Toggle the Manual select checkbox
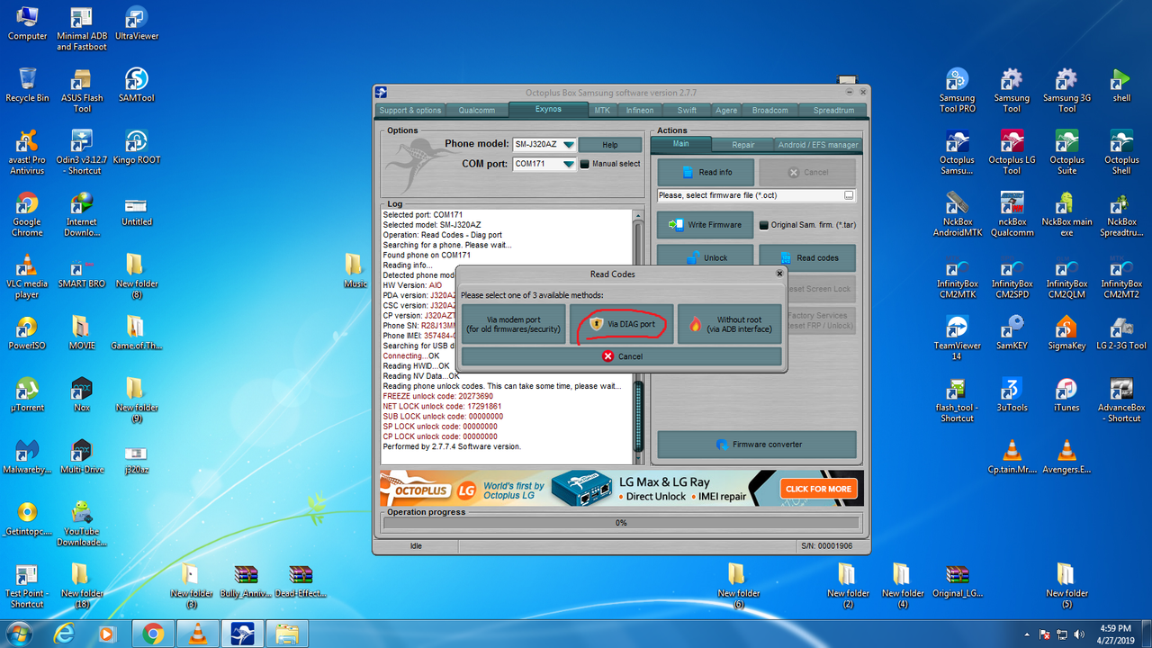The height and width of the screenshot is (648, 1152). (x=584, y=164)
